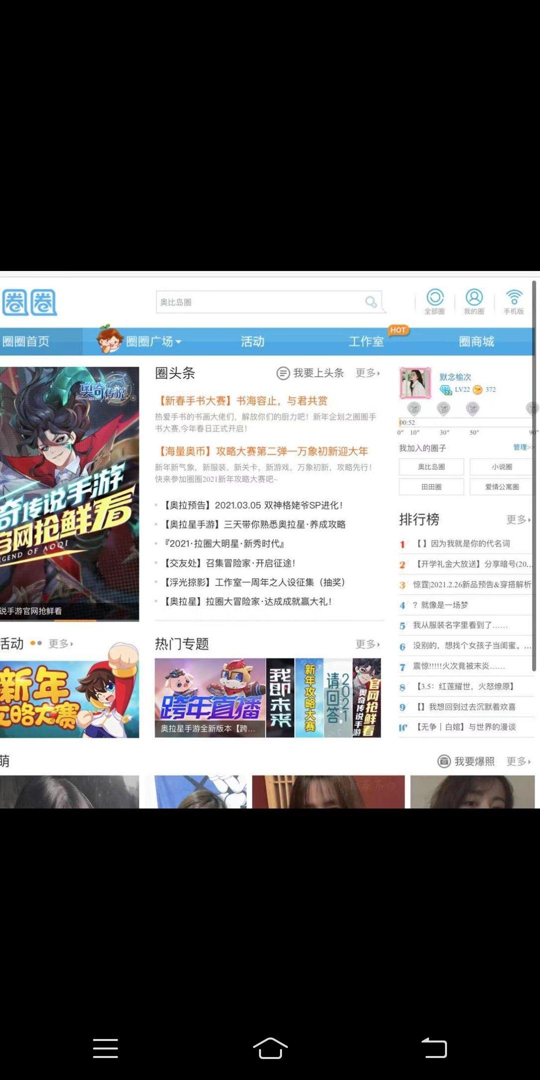Click the 奥比岛圈 search input field

[260, 302]
